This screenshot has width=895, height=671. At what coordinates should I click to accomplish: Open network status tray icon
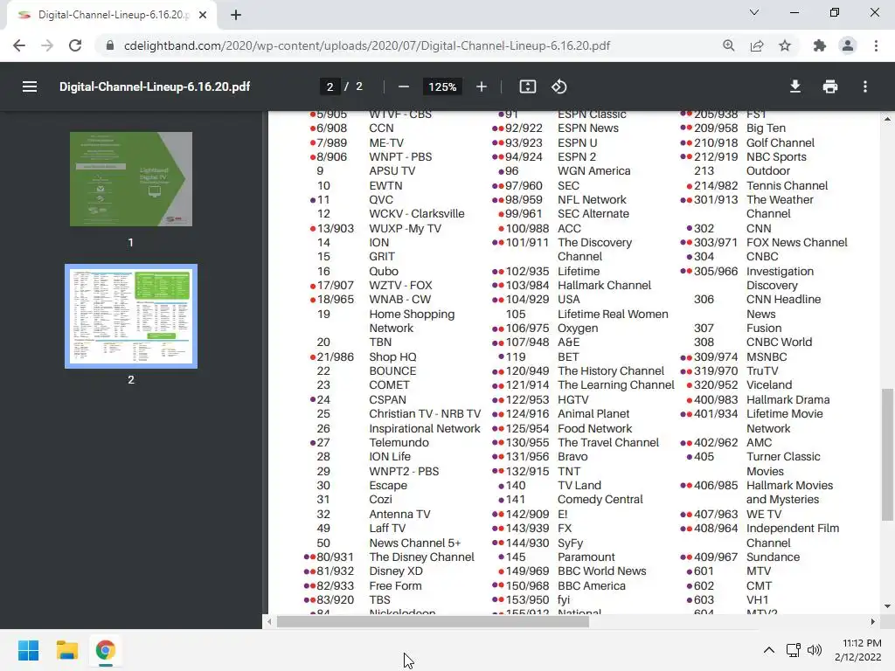(793, 650)
